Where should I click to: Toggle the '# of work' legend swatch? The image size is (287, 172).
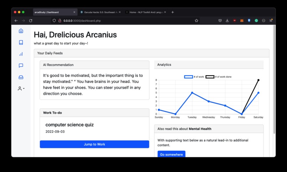tap(188, 77)
